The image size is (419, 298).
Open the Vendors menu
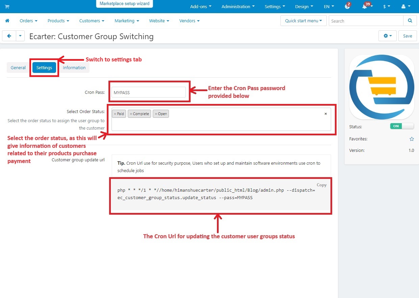(189, 21)
